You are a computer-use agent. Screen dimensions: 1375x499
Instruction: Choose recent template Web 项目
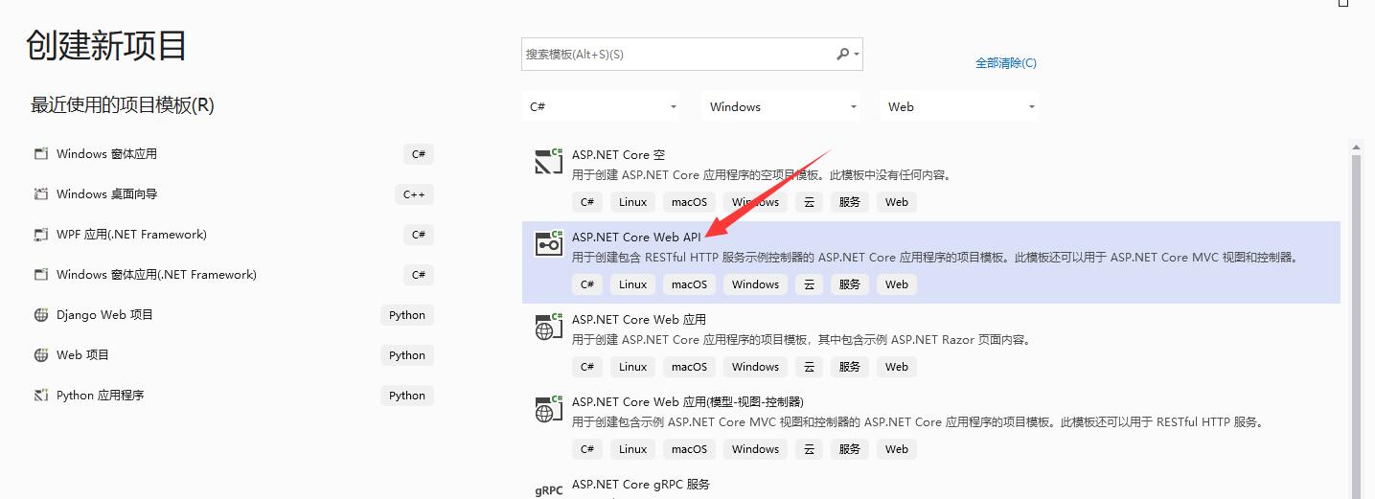[233, 355]
